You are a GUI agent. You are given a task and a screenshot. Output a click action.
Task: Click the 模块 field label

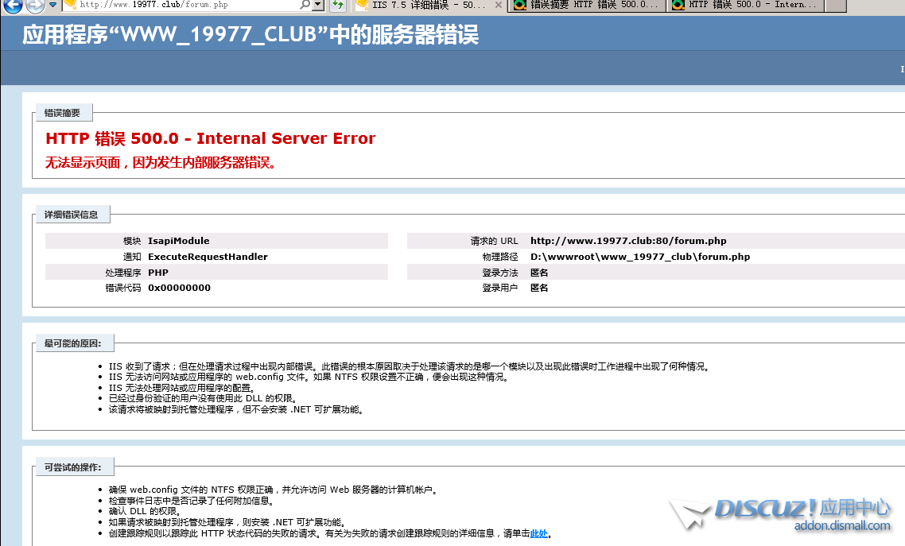(x=132, y=241)
